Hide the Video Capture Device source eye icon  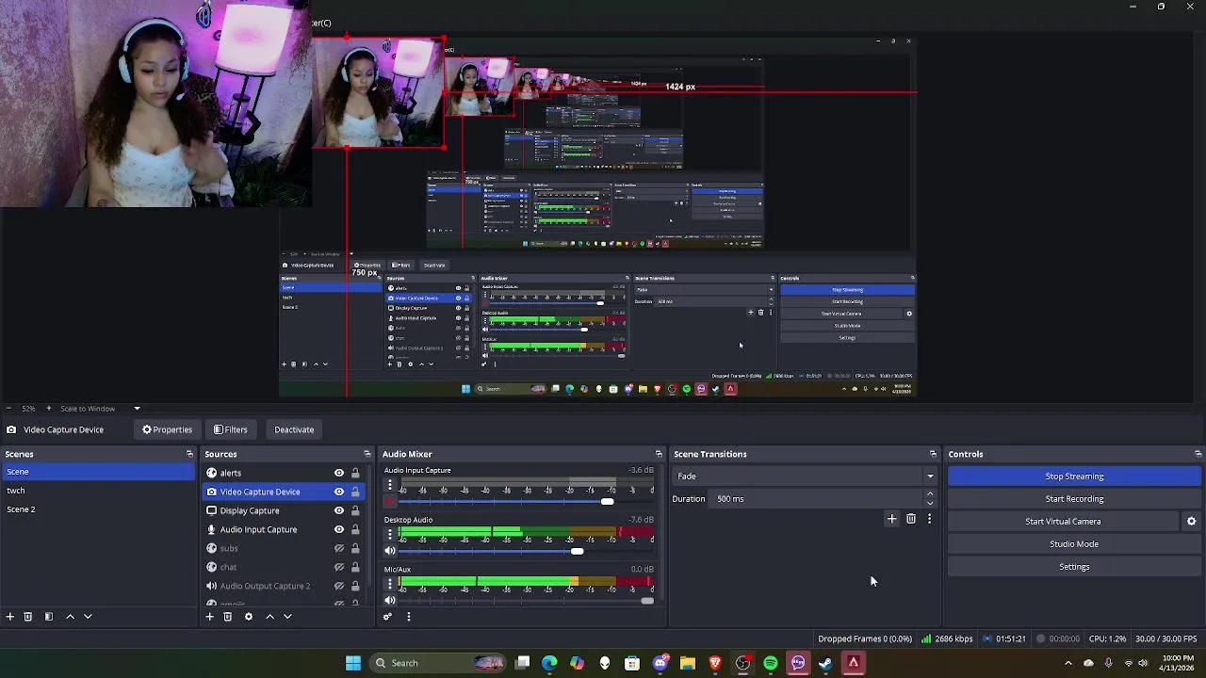coord(339,492)
